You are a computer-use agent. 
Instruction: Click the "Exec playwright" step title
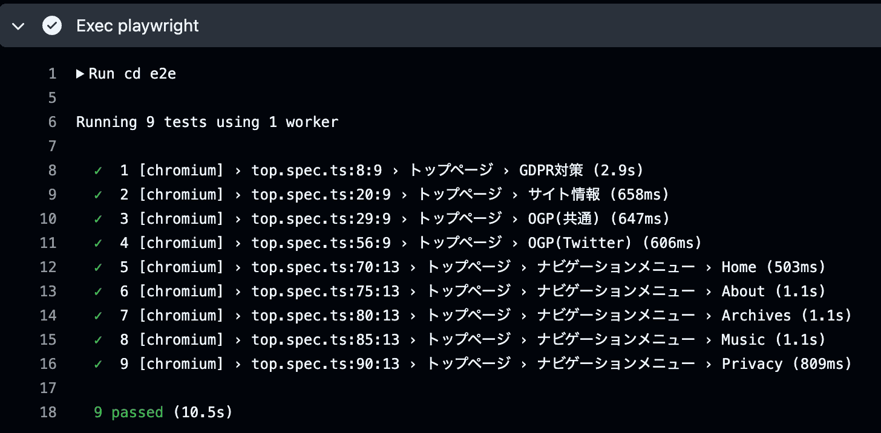(137, 26)
